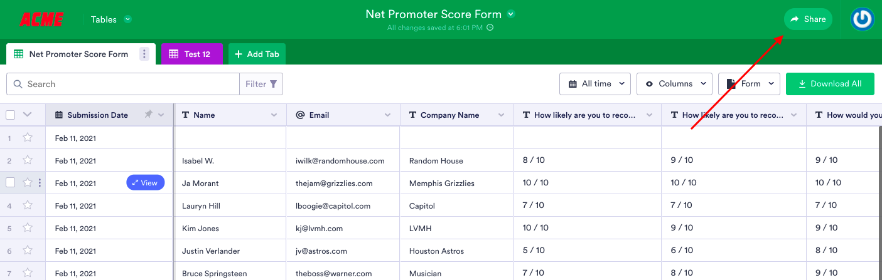The height and width of the screenshot is (280, 882).
Task: Open row options dots for Ja Morant
Action: (x=40, y=183)
